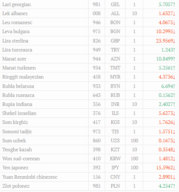
Task: Open the Rupia indiana row
Action: (x=89, y=104)
